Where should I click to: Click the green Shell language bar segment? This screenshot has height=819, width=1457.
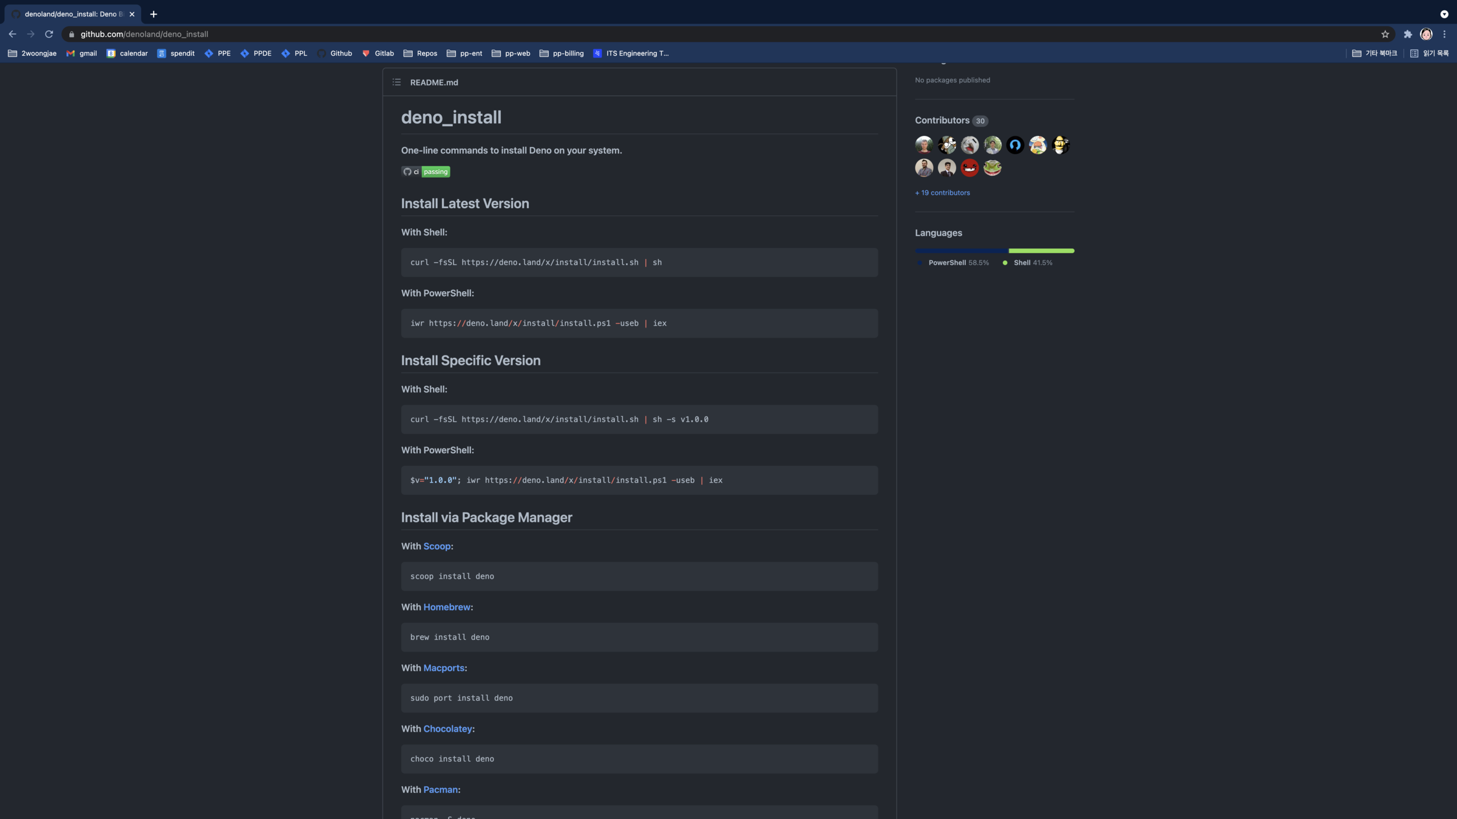tap(1041, 251)
